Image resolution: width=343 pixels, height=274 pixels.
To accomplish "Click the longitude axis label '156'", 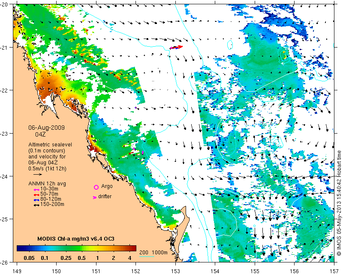I will 295,271.
